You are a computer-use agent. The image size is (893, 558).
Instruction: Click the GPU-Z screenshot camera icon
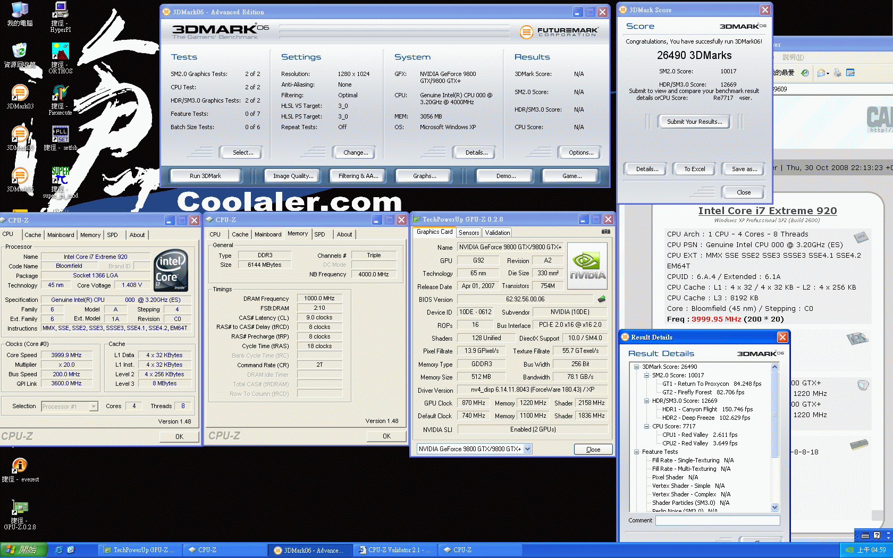[x=605, y=232]
